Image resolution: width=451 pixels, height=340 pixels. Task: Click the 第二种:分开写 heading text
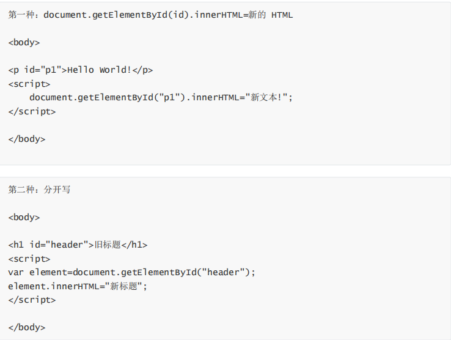click(39, 190)
